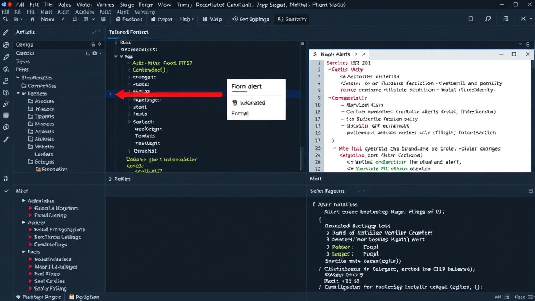Image resolution: width=535 pixels, height=301 pixels.
Task: Click the down chevron icon beside Mlet
Action: pos(6,191)
